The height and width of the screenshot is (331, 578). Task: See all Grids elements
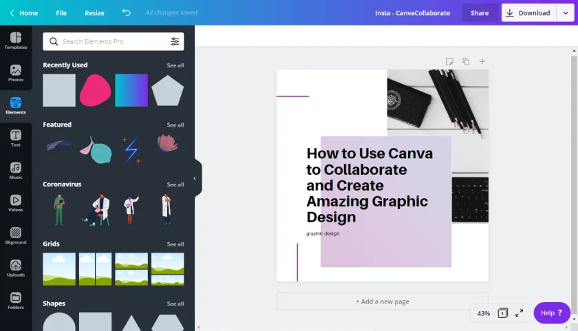175,244
